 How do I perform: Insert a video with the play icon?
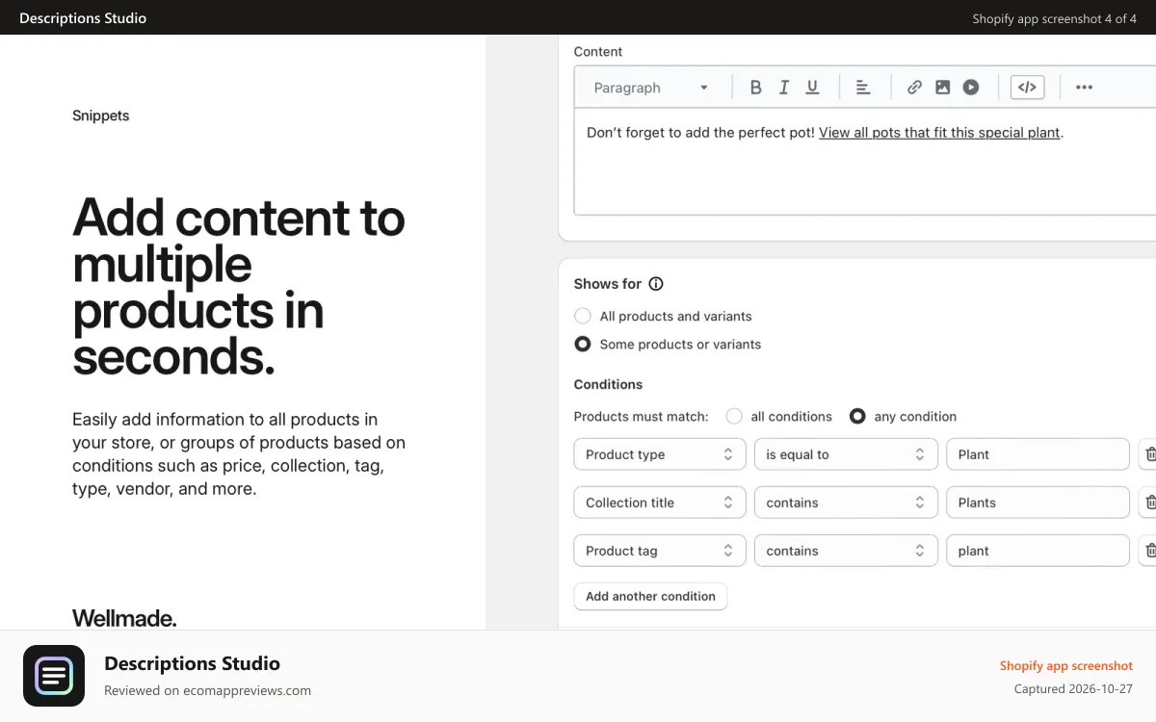click(971, 88)
